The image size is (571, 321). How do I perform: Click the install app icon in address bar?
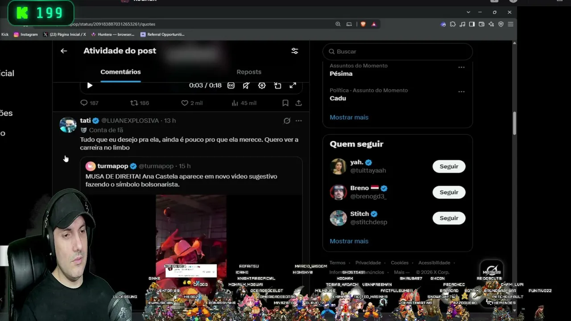click(x=349, y=24)
